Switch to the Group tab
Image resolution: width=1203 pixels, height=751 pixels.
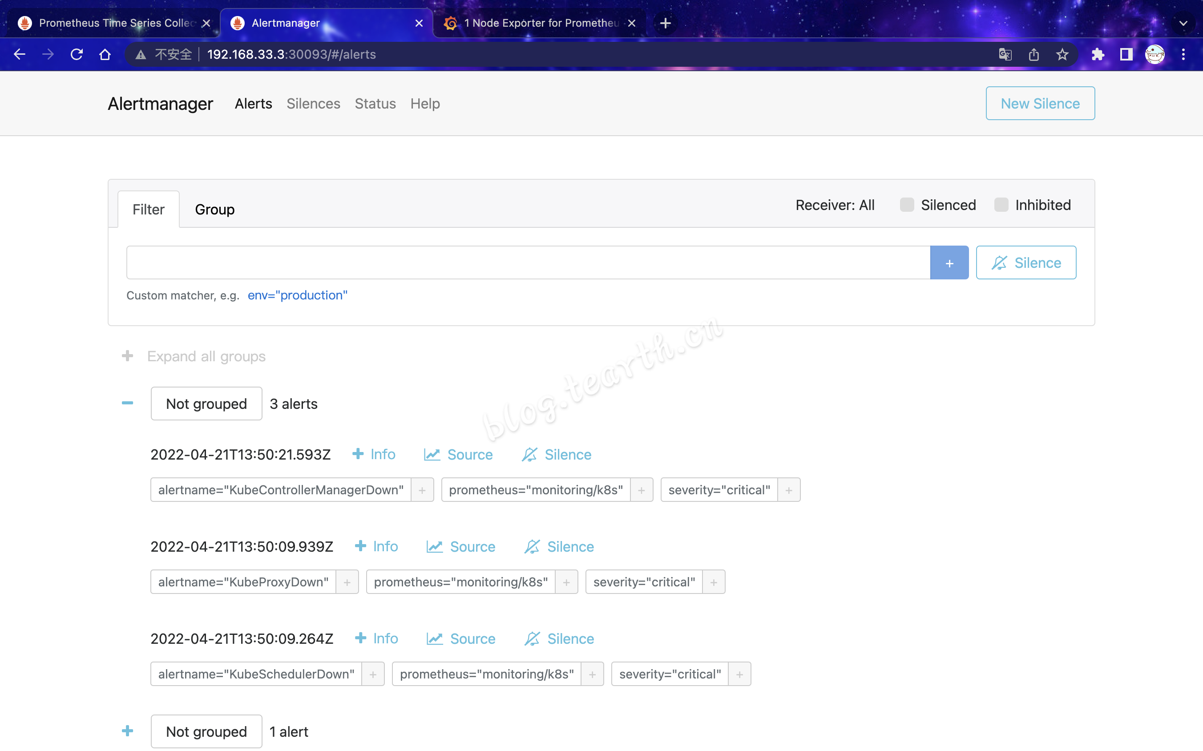point(214,209)
